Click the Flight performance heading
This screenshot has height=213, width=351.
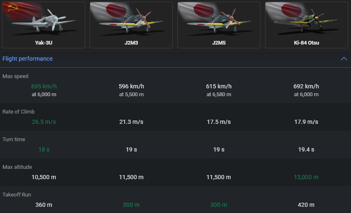[28, 59]
